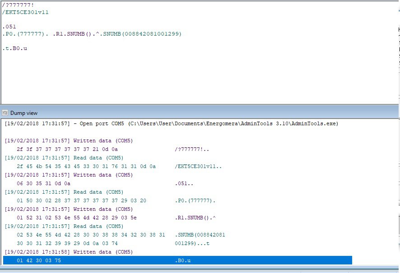Click the Dump view panel icon

(x=5, y=113)
